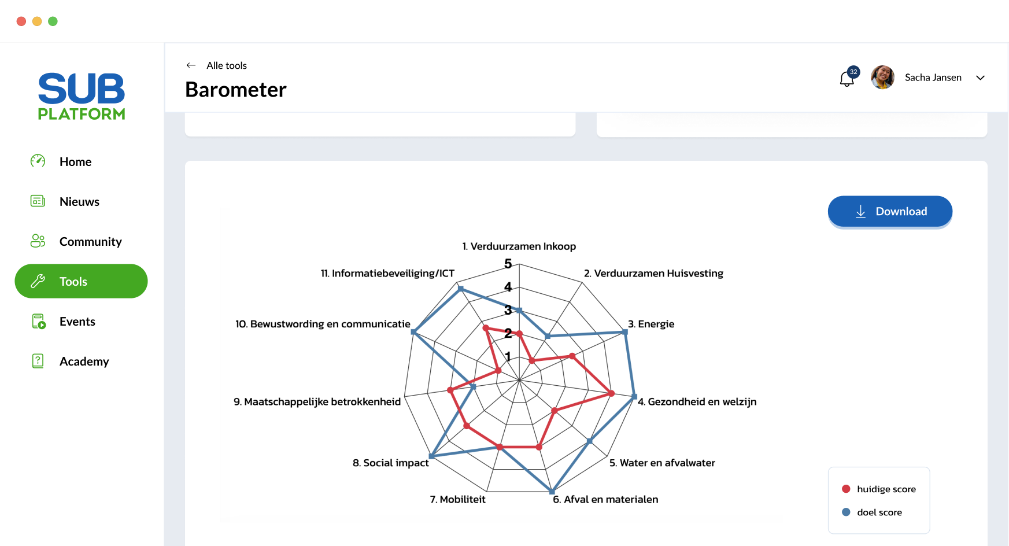
Task: Expand the Sacha Jansen user dropdown chevron
Action: click(980, 78)
